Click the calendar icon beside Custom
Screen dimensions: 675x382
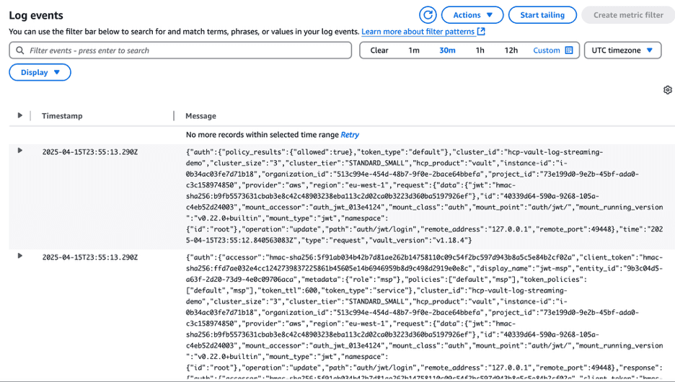[569, 50]
